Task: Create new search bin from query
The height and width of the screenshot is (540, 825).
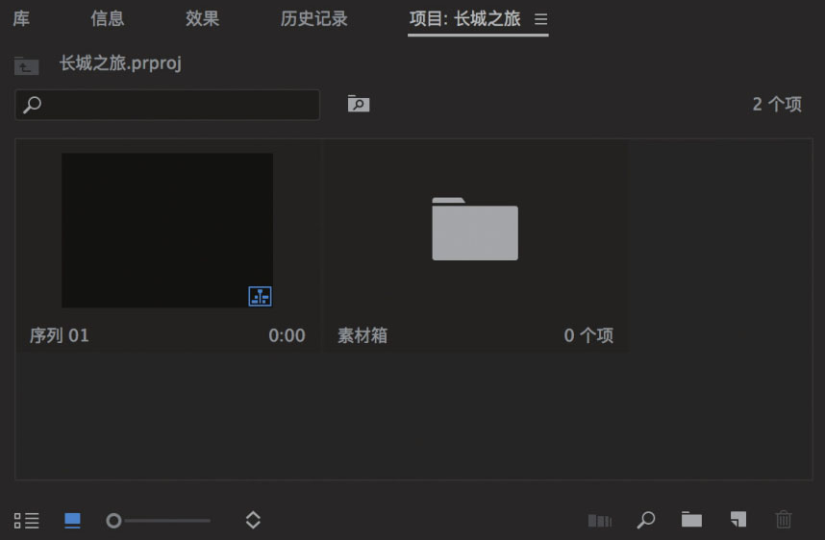Action: (359, 103)
